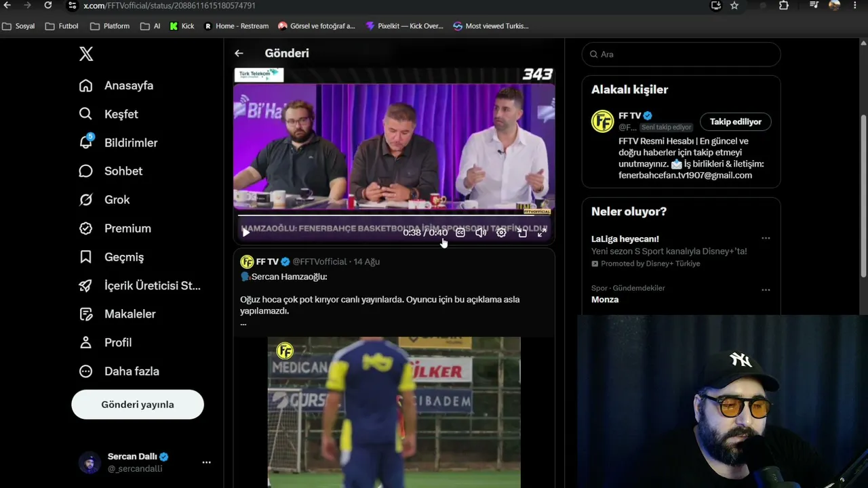Open more options for Monza trend

point(766,290)
